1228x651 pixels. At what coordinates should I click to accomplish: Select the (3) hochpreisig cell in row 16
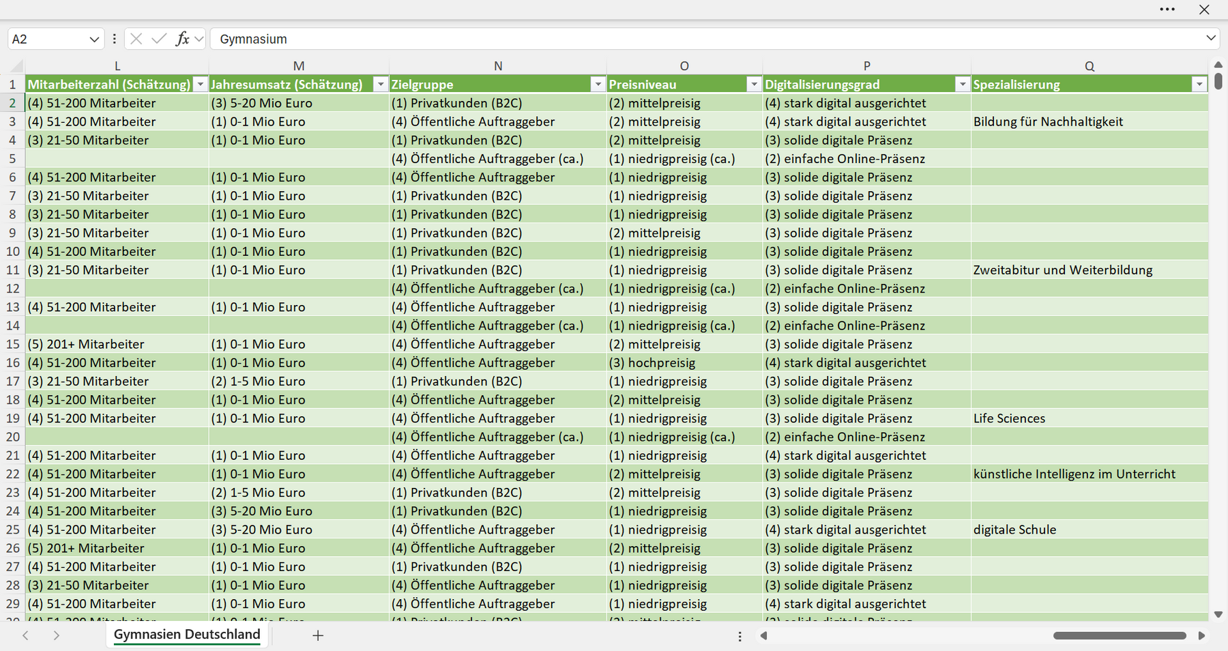(x=684, y=363)
